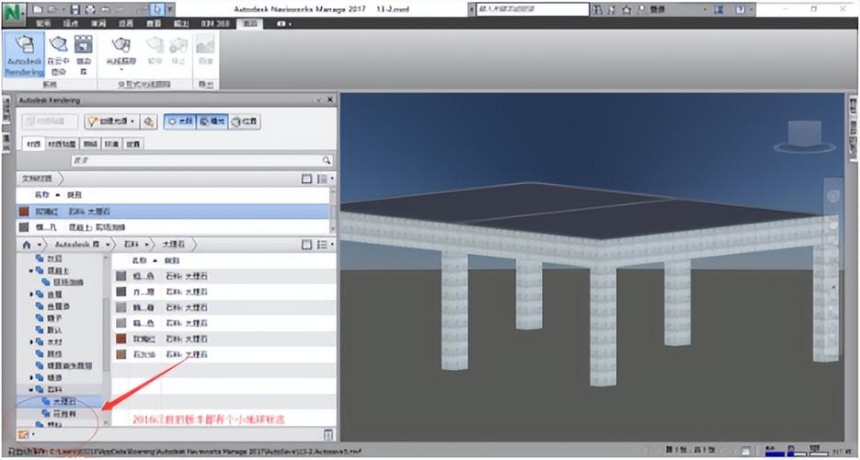Image resolution: width=860 pixels, height=460 pixels.
Task: Collapse the expanded stone folder in tree
Action: click(x=31, y=389)
